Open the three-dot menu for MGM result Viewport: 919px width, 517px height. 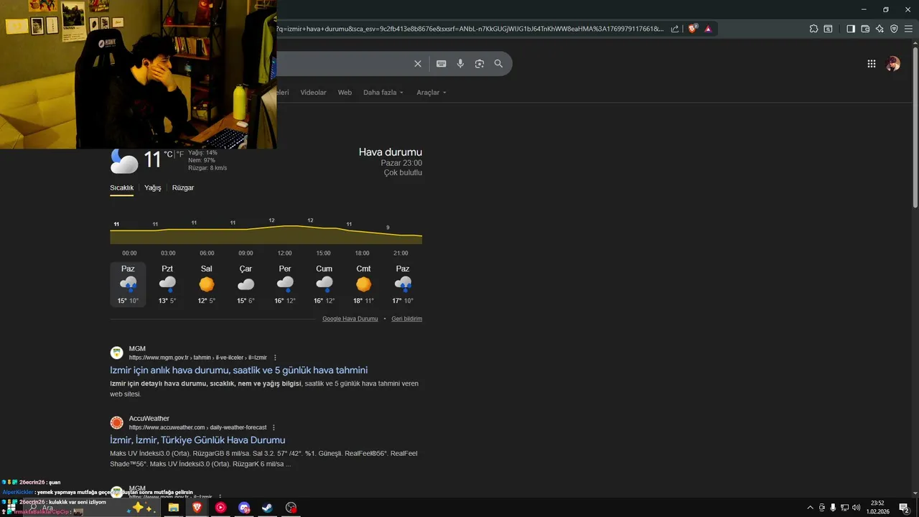click(275, 358)
